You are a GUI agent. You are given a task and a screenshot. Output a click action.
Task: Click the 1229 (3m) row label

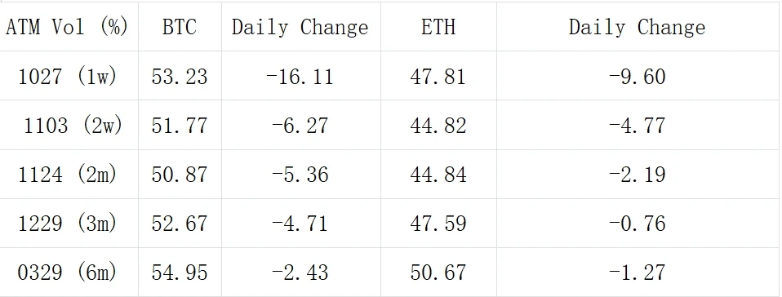coord(67,223)
